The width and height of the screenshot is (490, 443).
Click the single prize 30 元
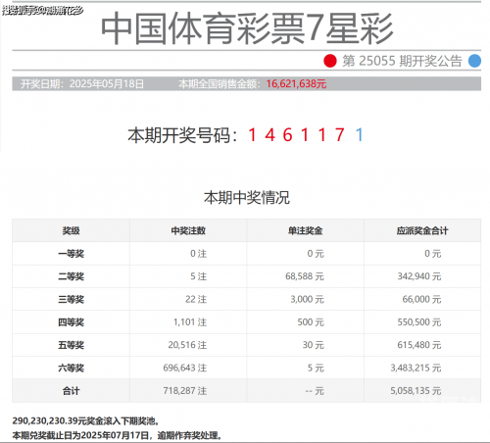[313, 345]
